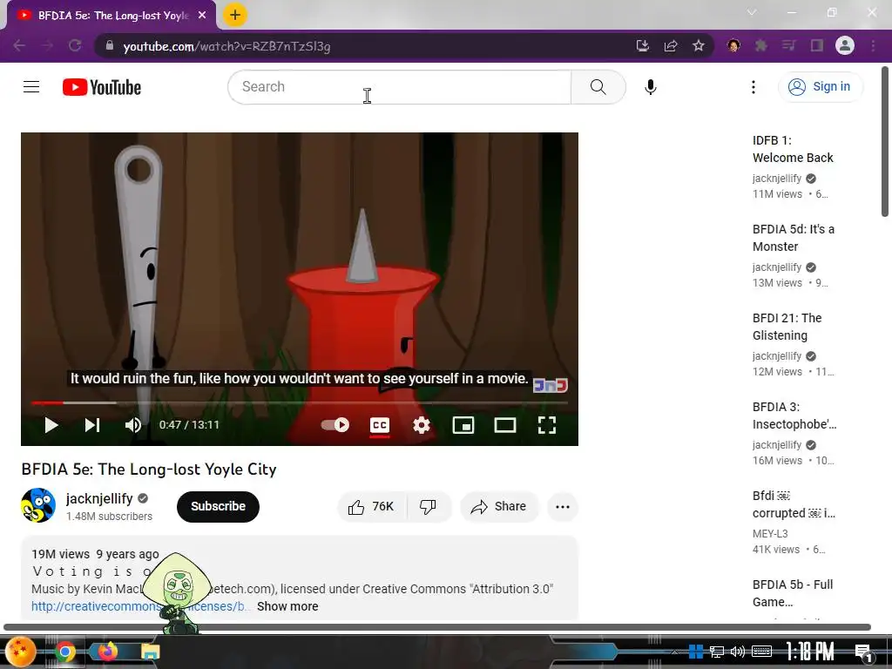Bookmark this page with the star
Viewport: 892px width, 669px height.
pos(699,45)
